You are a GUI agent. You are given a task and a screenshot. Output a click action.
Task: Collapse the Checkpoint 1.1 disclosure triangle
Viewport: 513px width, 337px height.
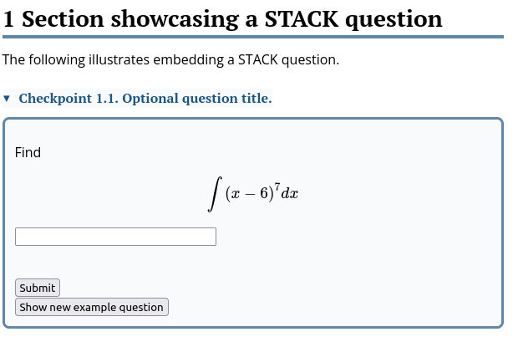pos(8,99)
